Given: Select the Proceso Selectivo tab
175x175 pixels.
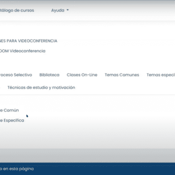Looking at the screenshot, I should pyautogui.click(x=16, y=75).
